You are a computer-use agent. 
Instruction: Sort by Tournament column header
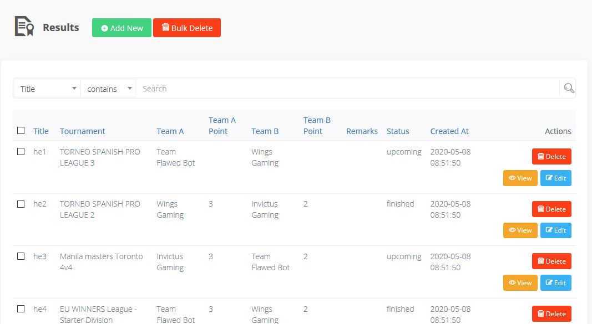pyautogui.click(x=82, y=131)
